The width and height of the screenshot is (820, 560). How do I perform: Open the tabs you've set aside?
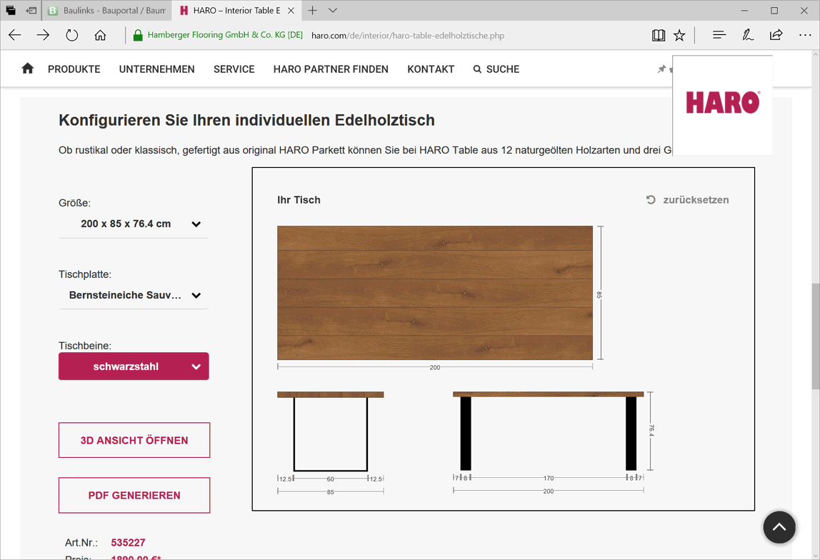pos(11,11)
